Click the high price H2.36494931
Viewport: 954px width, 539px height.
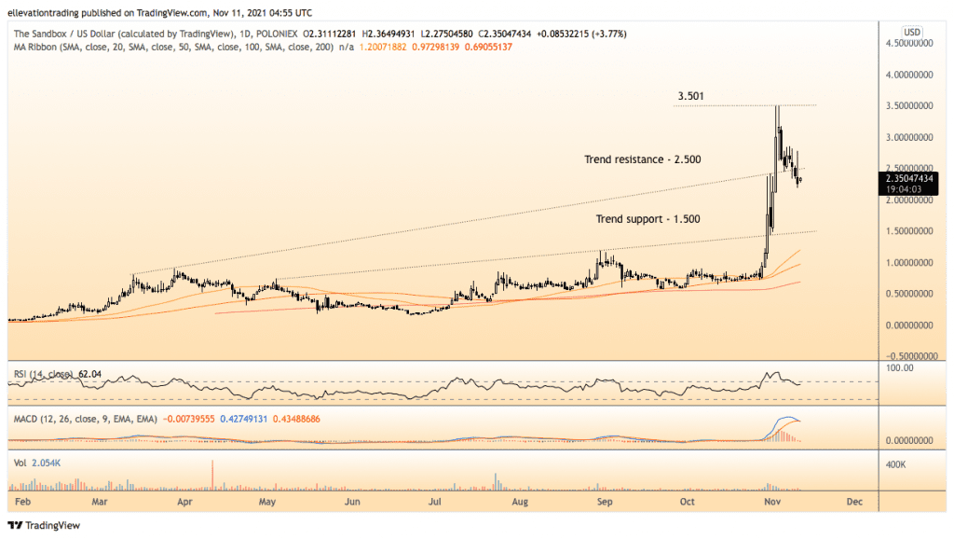tap(388, 35)
